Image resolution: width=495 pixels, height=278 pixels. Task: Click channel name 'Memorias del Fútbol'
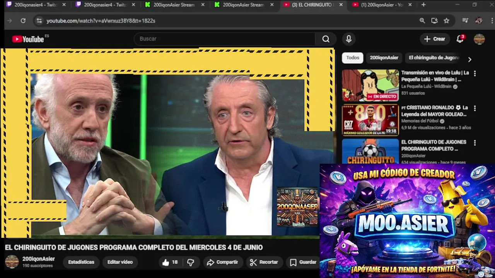420,121
